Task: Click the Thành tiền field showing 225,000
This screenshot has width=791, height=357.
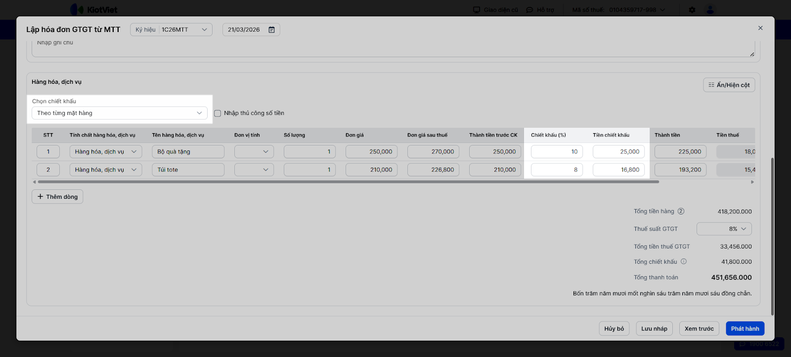Action: click(x=680, y=151)
